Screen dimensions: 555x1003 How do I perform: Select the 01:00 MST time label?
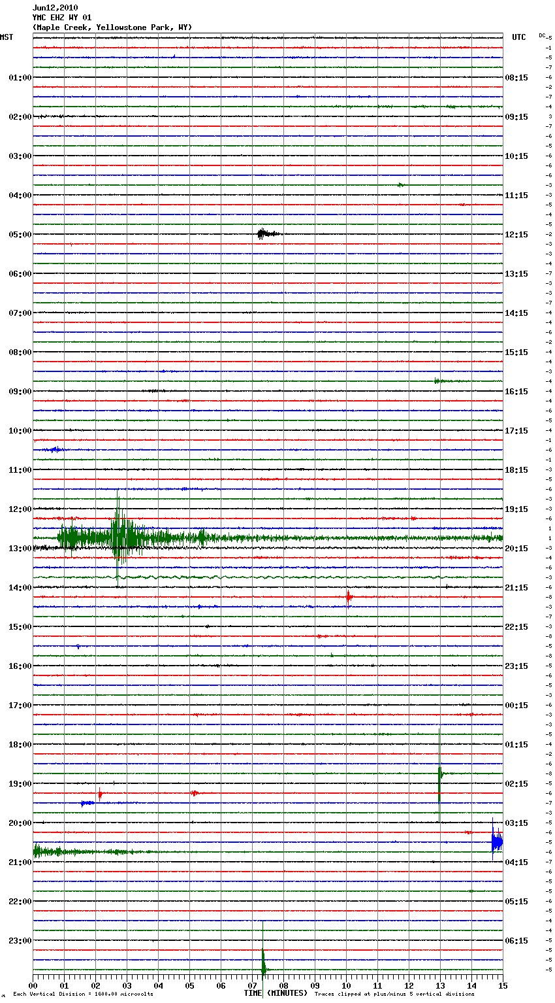click(x=20, y=78)
